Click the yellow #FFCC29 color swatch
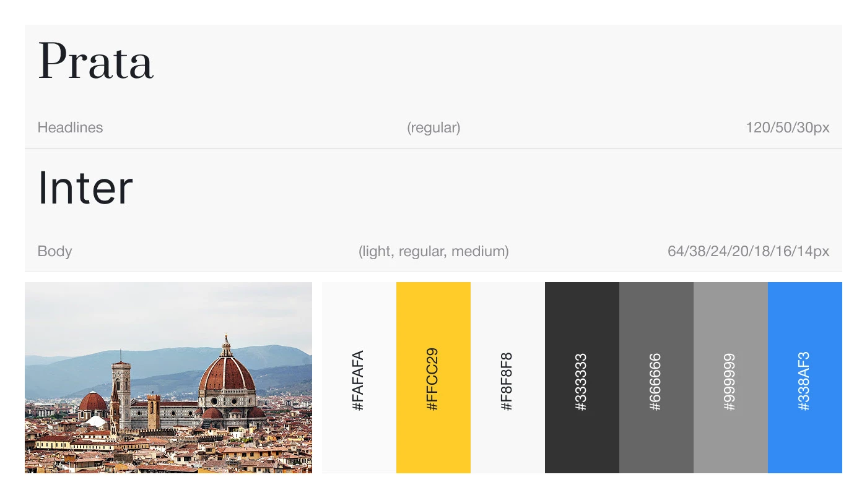This screenshot has height=498, width=867. coord(434,377)
